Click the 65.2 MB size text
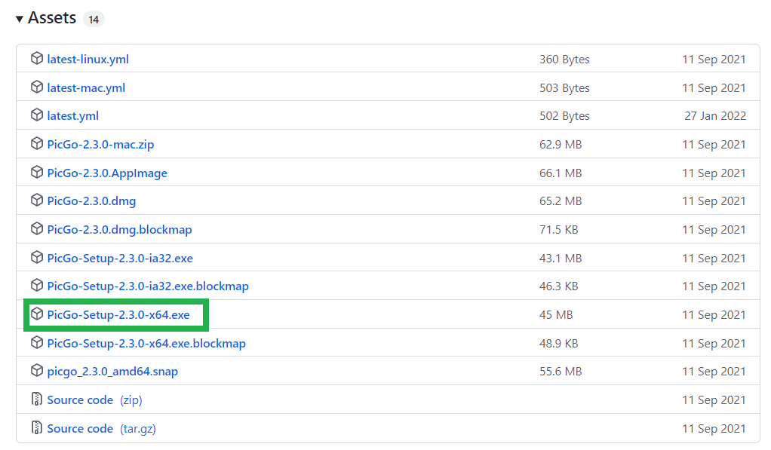The width and height of the screenshot is (771, 450). [561, 201]
